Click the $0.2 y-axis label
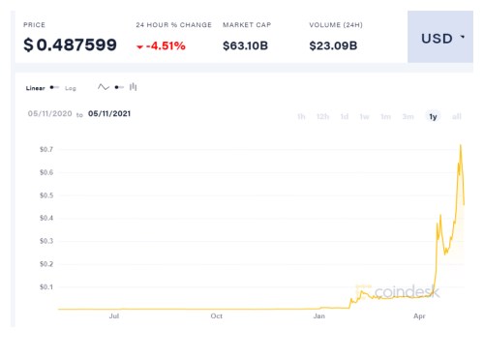484x359 pixels. [x=46, y=264]
